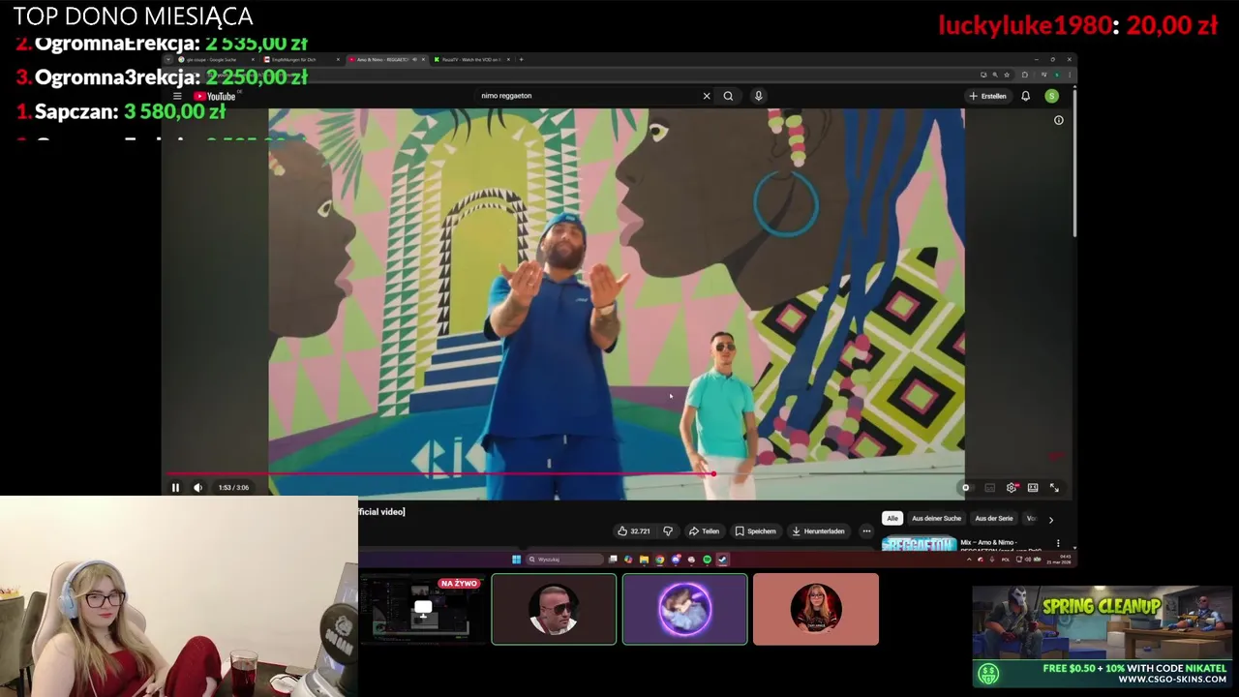Viewport: 1239px width, 697px height.
Task: Save video with Speichern button
Action: 755,530
